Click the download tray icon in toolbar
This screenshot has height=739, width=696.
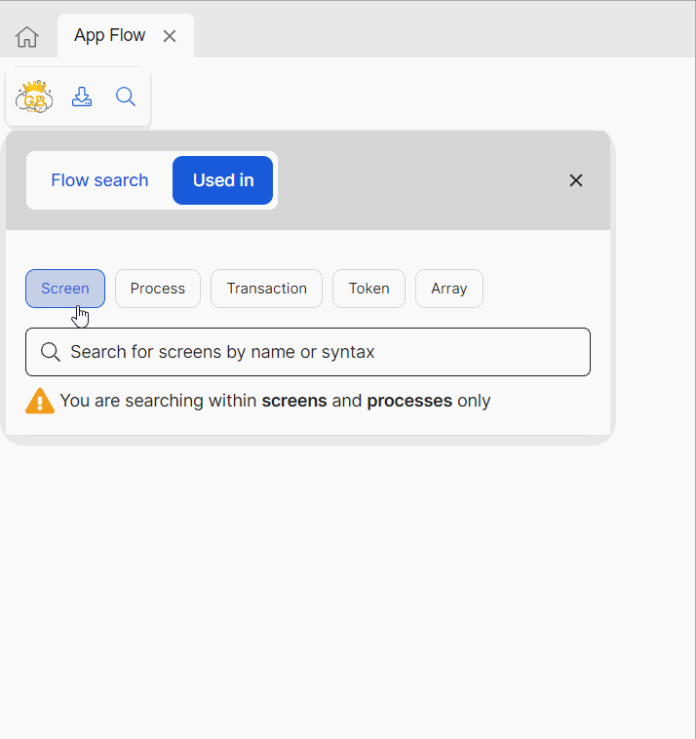click(82, 97)
